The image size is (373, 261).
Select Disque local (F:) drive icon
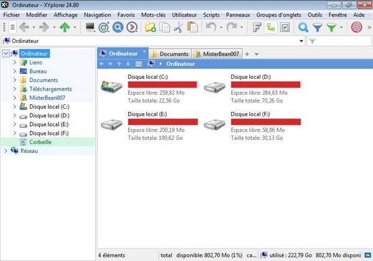(214, 124)
